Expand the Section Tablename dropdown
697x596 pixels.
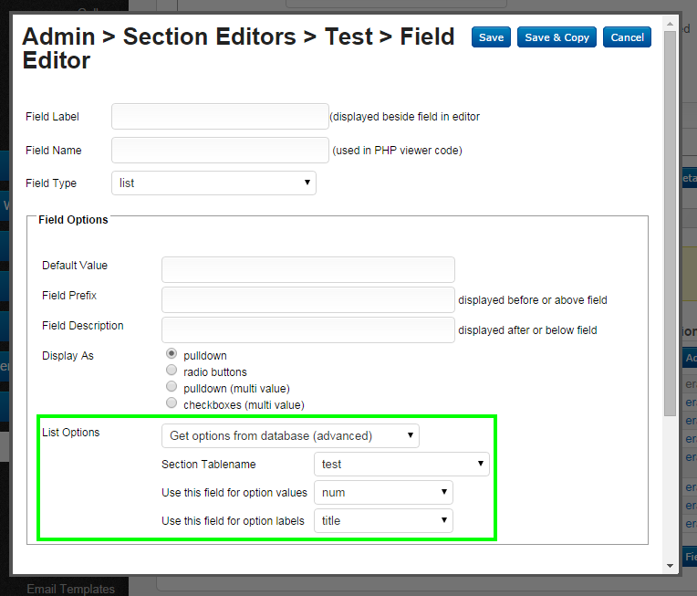point(401,465)
